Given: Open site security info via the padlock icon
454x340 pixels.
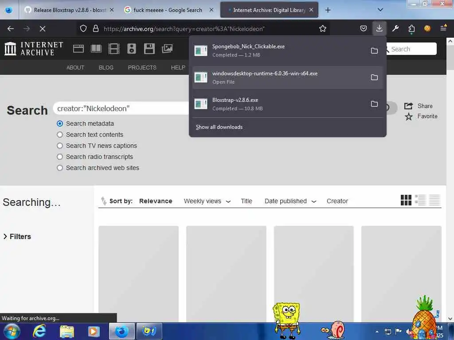Looking at the screenshot, I should point(96,29).
